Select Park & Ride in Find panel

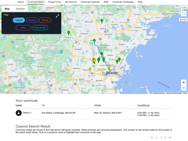(40, 28)
